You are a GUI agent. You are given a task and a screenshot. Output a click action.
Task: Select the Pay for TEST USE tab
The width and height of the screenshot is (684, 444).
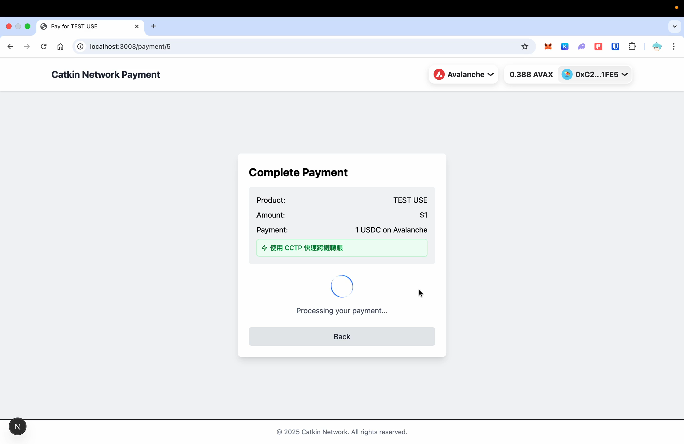click(90, 26)
